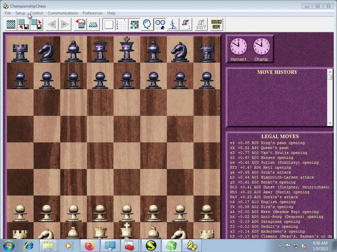Choose legal move b3 Nimzovich-Larsen attack
Viewport: 337px width, 252px height.
[x=272, y=178]
